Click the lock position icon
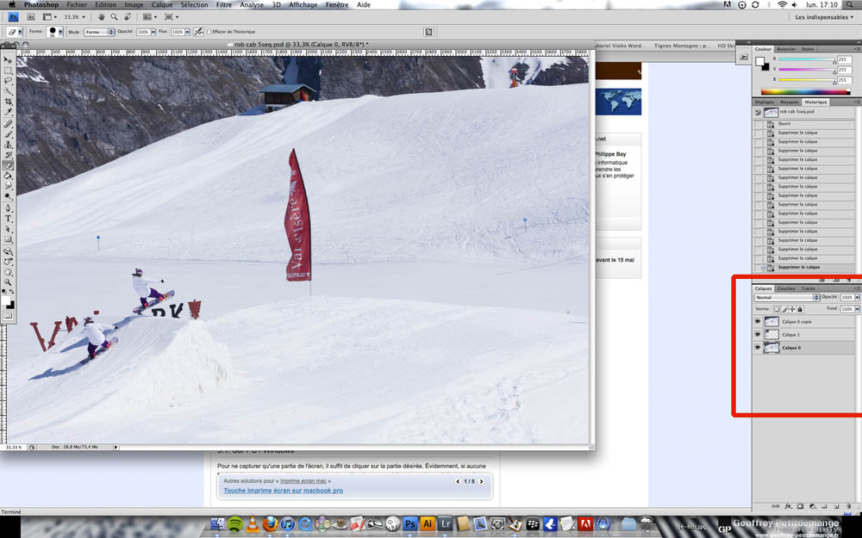Image resolution: width=862 pixels, height=538 pixels. [x=792, y=309]
